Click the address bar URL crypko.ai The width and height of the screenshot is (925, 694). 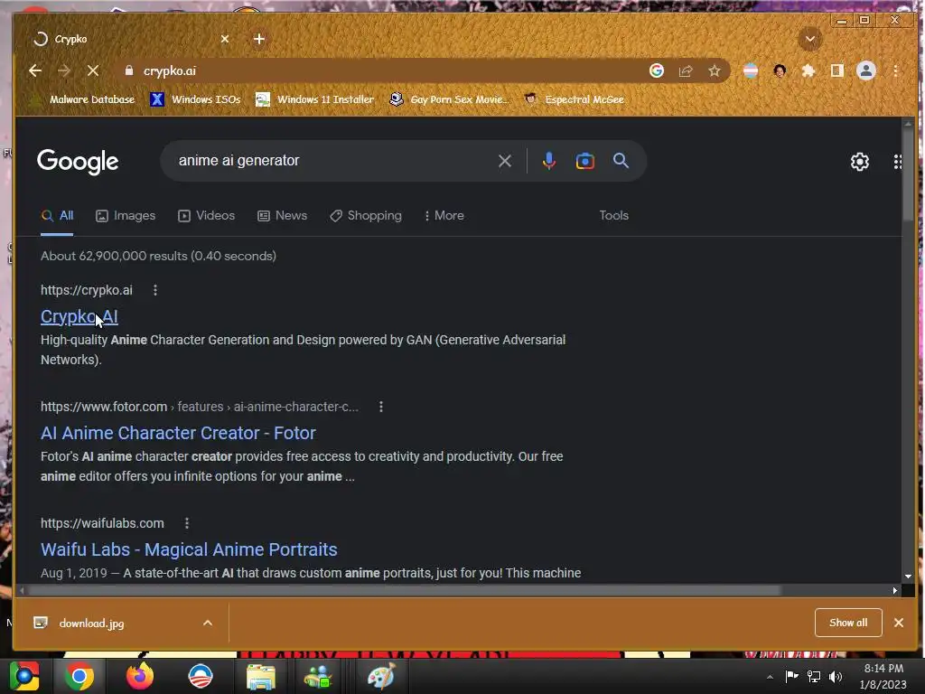tap(169, 70)
